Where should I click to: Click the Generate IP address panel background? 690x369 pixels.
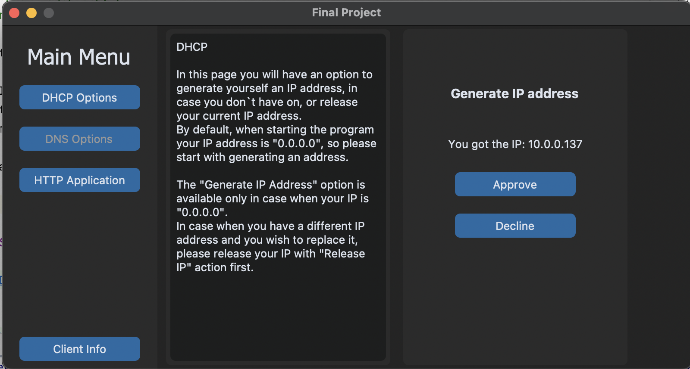[515, 293]
